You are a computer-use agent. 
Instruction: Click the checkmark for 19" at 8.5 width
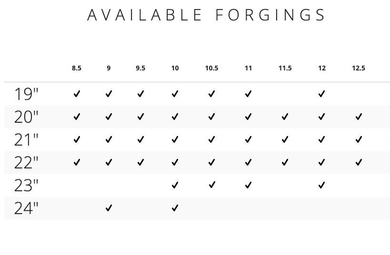pos(77,94)
